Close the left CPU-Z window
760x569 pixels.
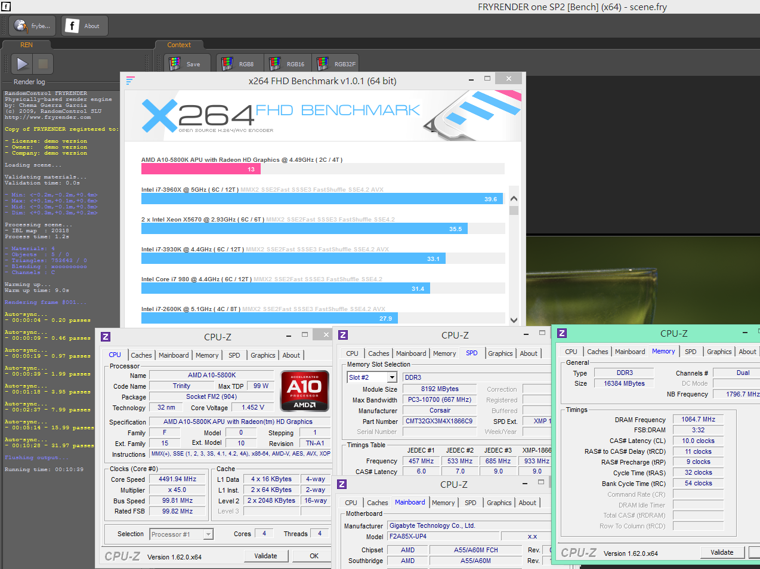(326, 335)
